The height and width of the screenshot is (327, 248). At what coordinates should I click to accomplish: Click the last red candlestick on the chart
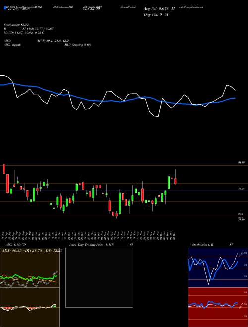pyautogui.click(x=176, y=181)
